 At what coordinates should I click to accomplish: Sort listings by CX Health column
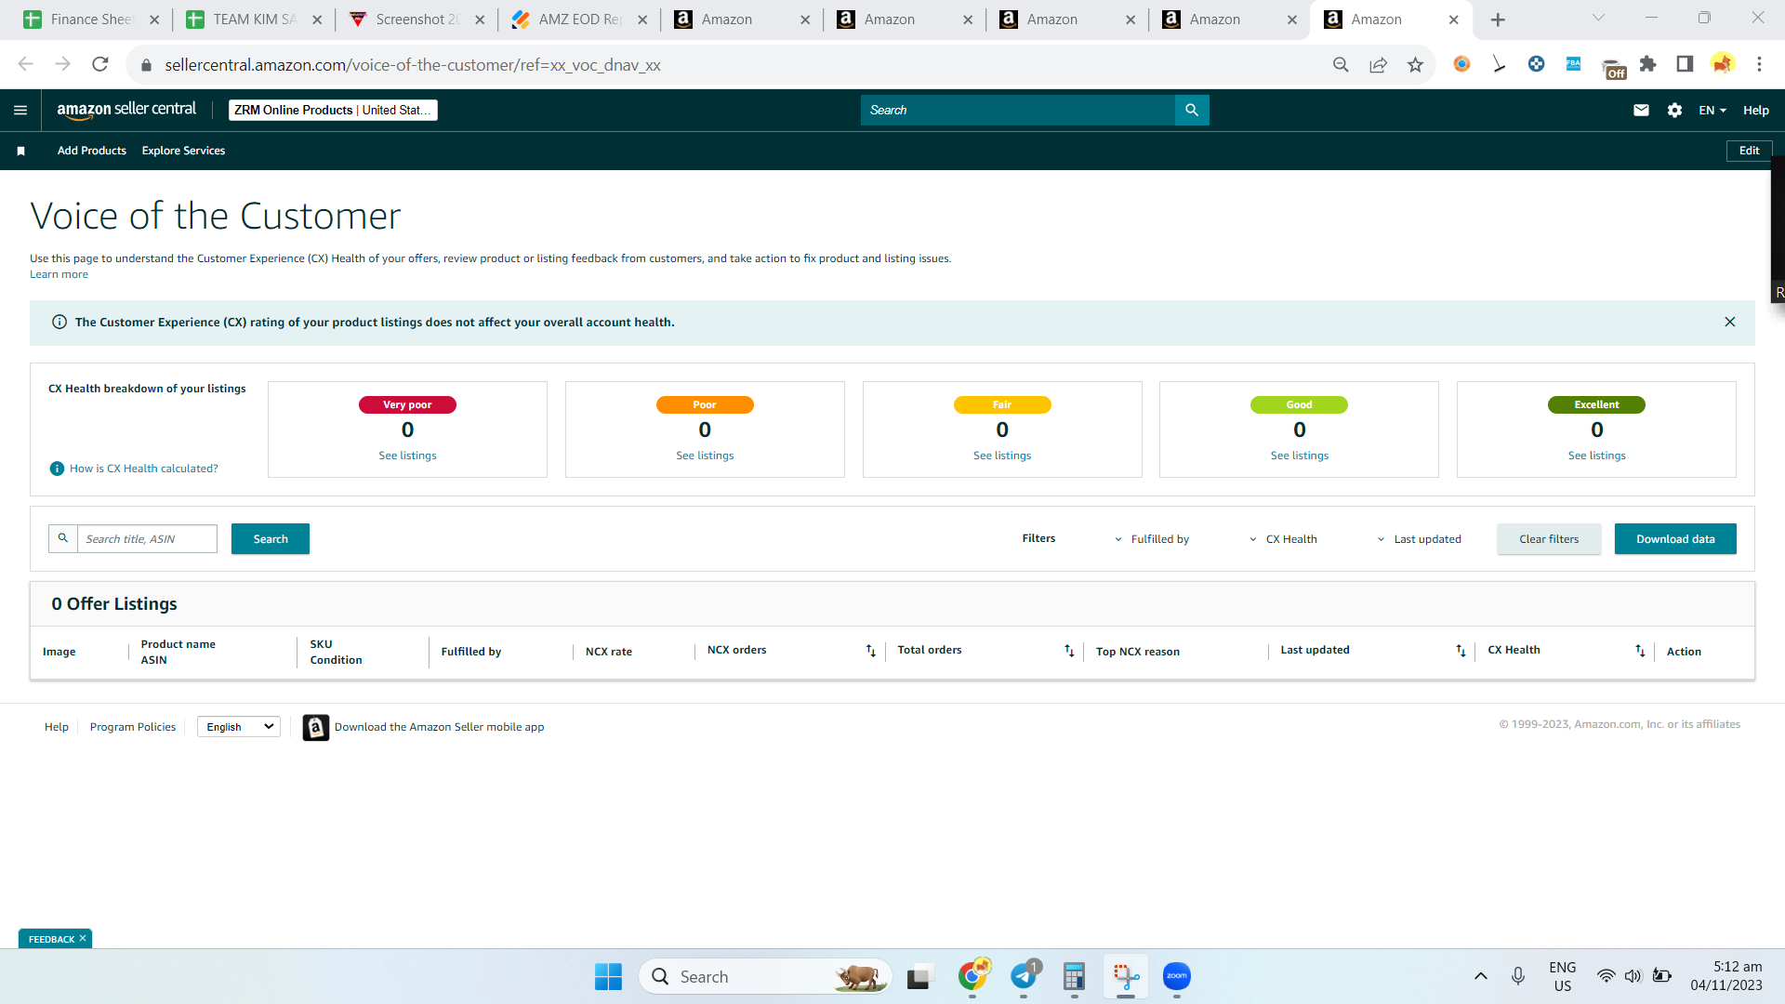[1640, 651]
